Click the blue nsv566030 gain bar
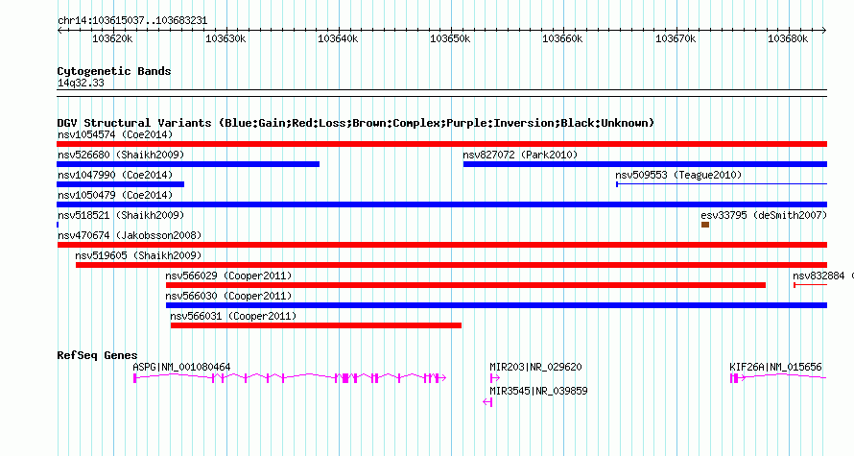Viewport: 854px width, 456px height. point(496,305)
